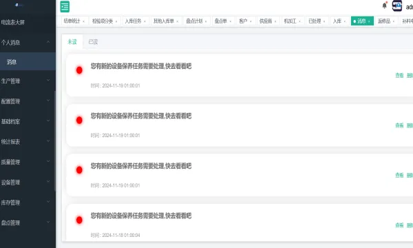Image resolution: width=413 pixels, height=248 pixels.
Task: Open 电流表大屏 in the sidebar
Action: [12, 23]
